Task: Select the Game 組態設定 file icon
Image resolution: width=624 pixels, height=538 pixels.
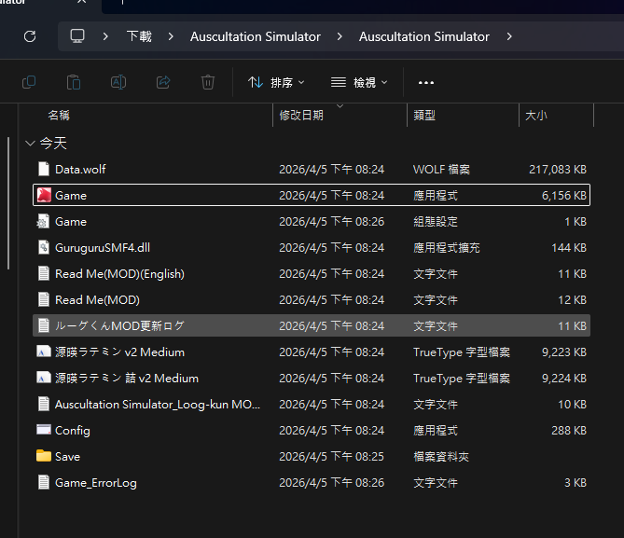Action: click(44, 221)
